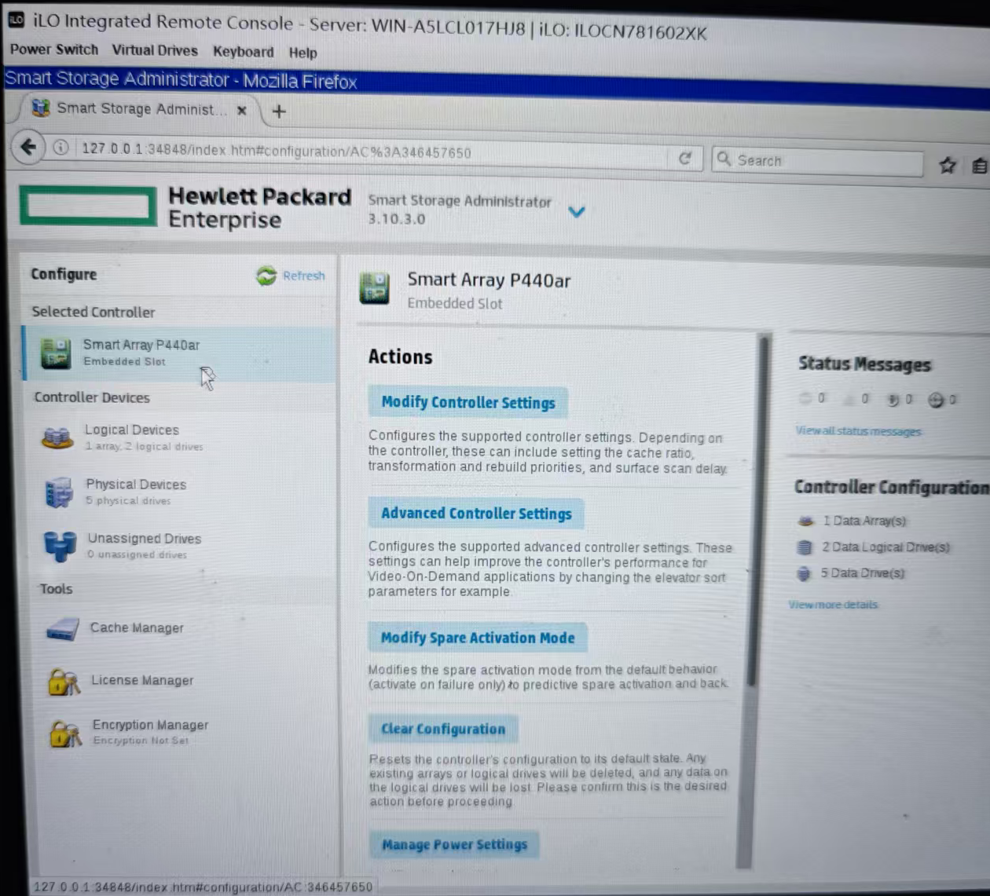Select the Unassigned Drives icon
This screenshot has height=896, width=990.
click(60, 545)
